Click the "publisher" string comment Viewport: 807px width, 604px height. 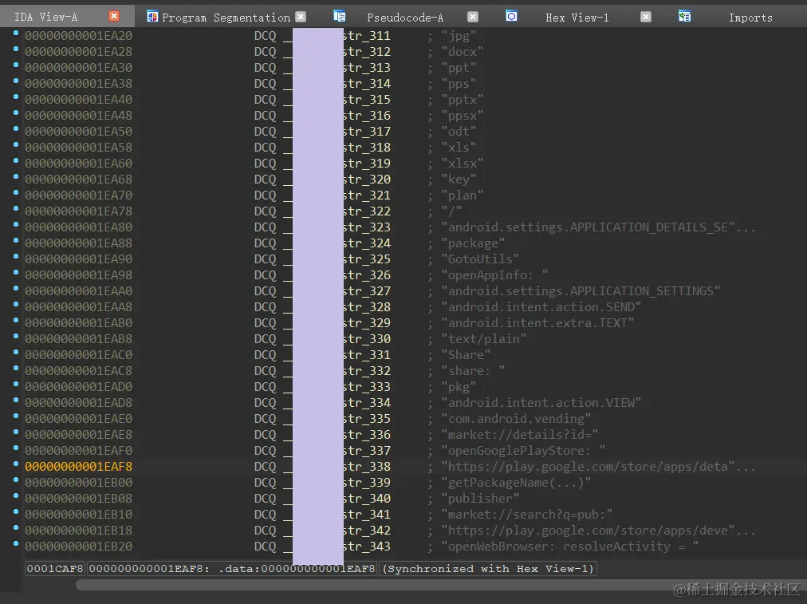click(480, 499)
